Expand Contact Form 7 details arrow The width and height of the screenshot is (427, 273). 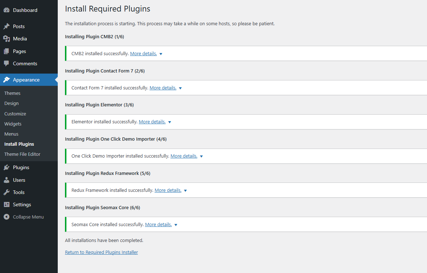pos(180,88)
